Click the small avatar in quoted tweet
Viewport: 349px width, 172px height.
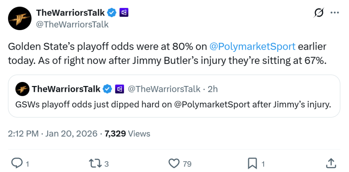(x=22, y=89)
